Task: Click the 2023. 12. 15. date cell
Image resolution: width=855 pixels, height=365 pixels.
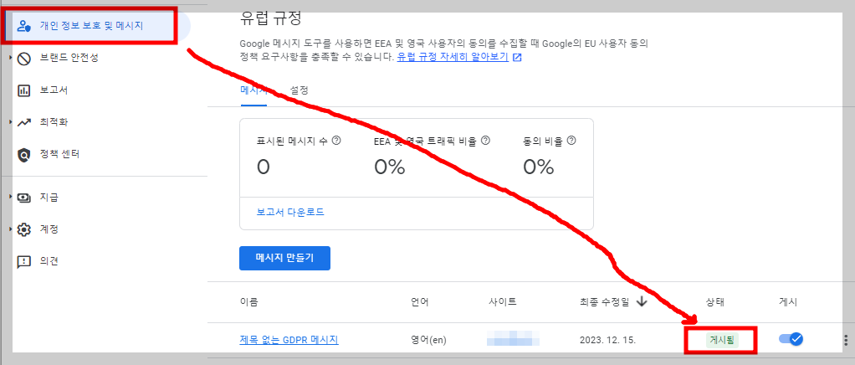Action: tap(608, 340)
